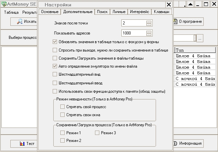The height and width of the screenshot is (152, 218).
Task: Click the Показывать адресов value field
Action: tap(134, 33)
